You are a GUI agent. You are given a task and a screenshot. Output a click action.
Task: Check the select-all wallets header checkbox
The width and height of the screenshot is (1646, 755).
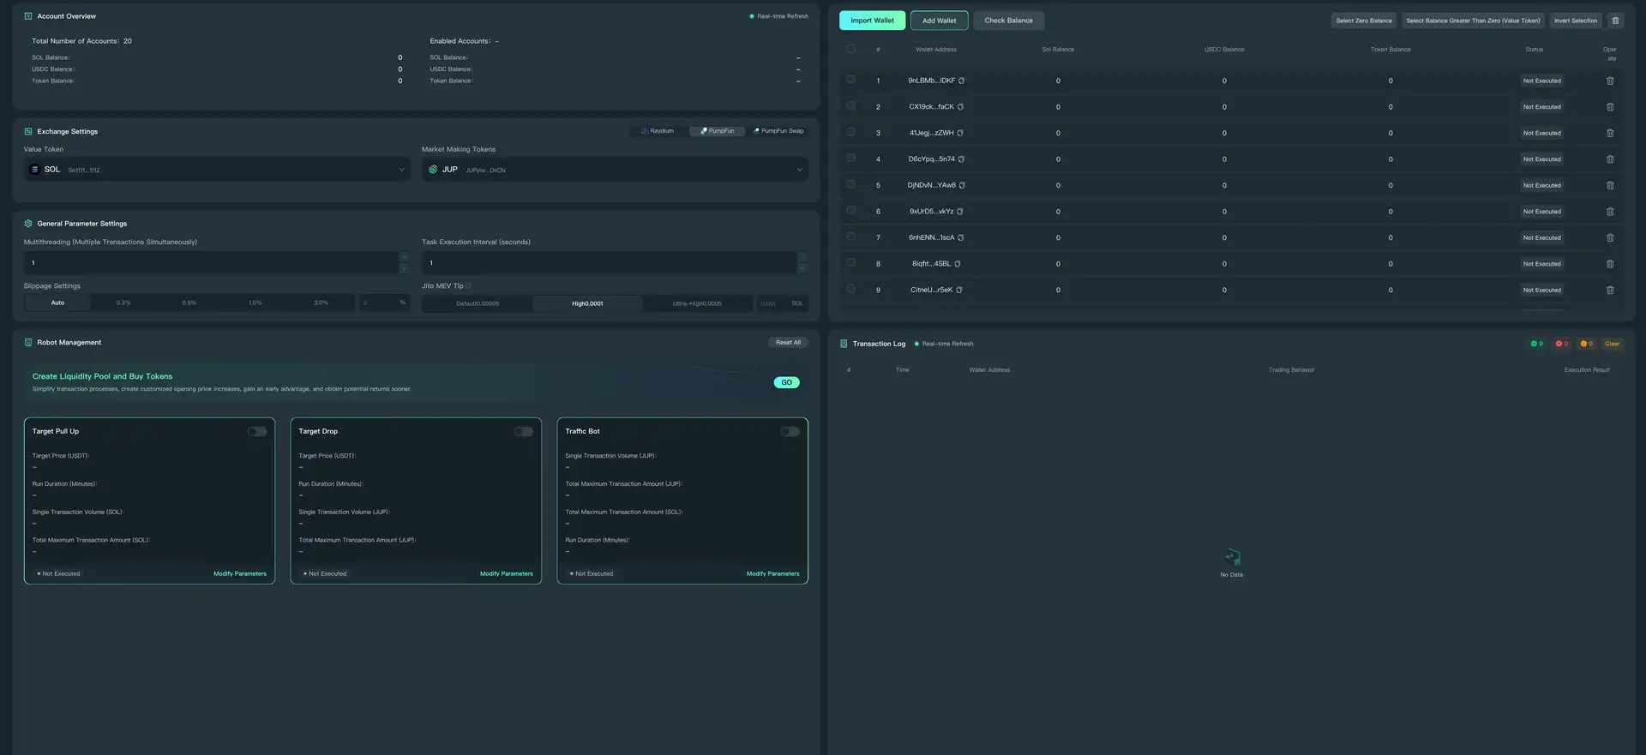tap(850, 49)
